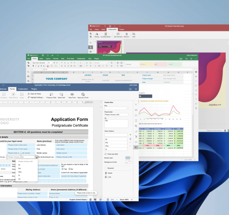This screenshot has height=215, width=229.
Task: Insert a Radio Button form field
Action: (13, 95)
